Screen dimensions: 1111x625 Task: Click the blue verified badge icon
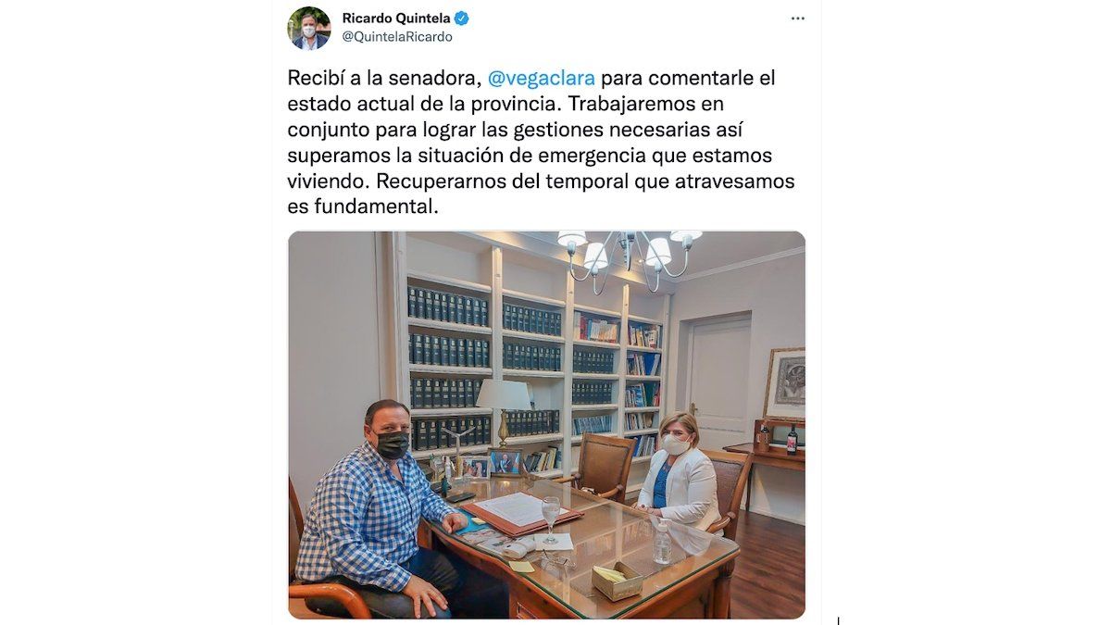461,18
